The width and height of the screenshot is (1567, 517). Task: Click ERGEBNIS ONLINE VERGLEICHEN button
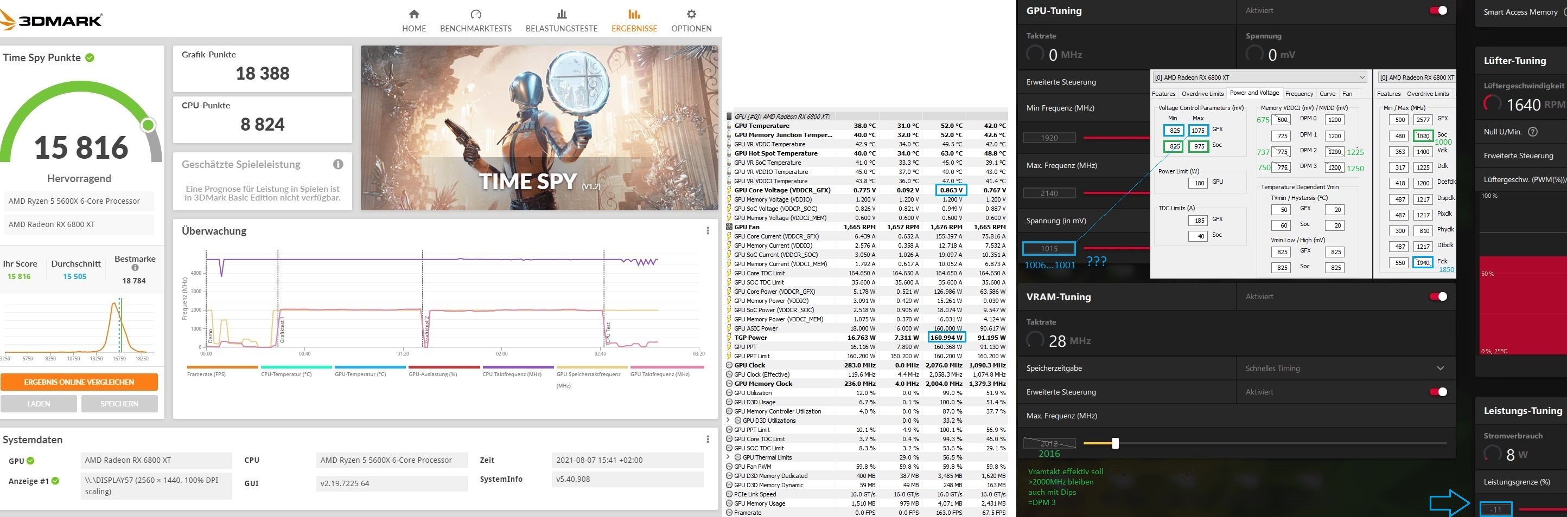tap(79, 382)
